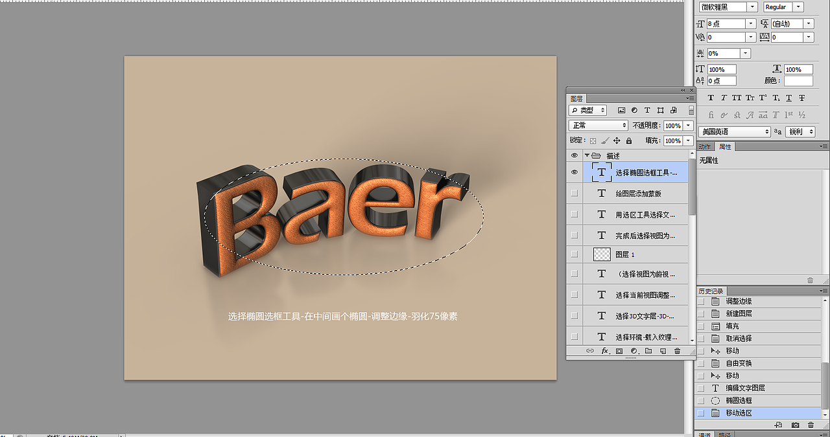The width and height of the screenshot is (830, 437).
Task: Open the anti-aliasing dropdown 锐利
Action: point(800,131)
